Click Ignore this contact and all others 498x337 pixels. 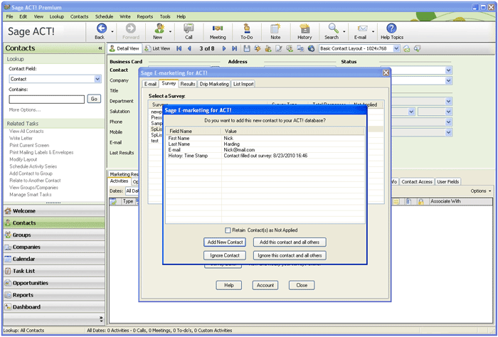290,255
